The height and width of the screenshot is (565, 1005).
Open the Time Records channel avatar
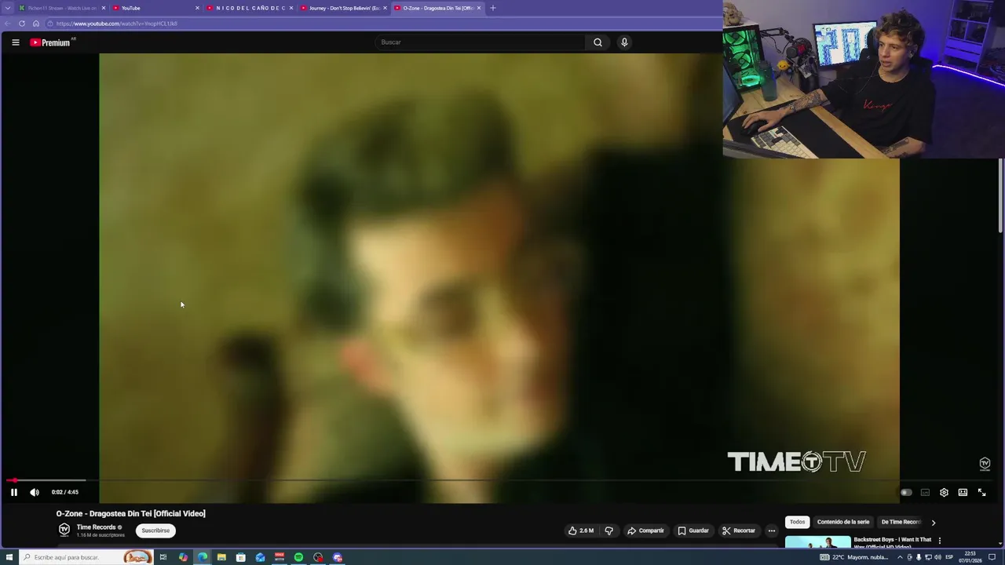click(x=64, y=530)
